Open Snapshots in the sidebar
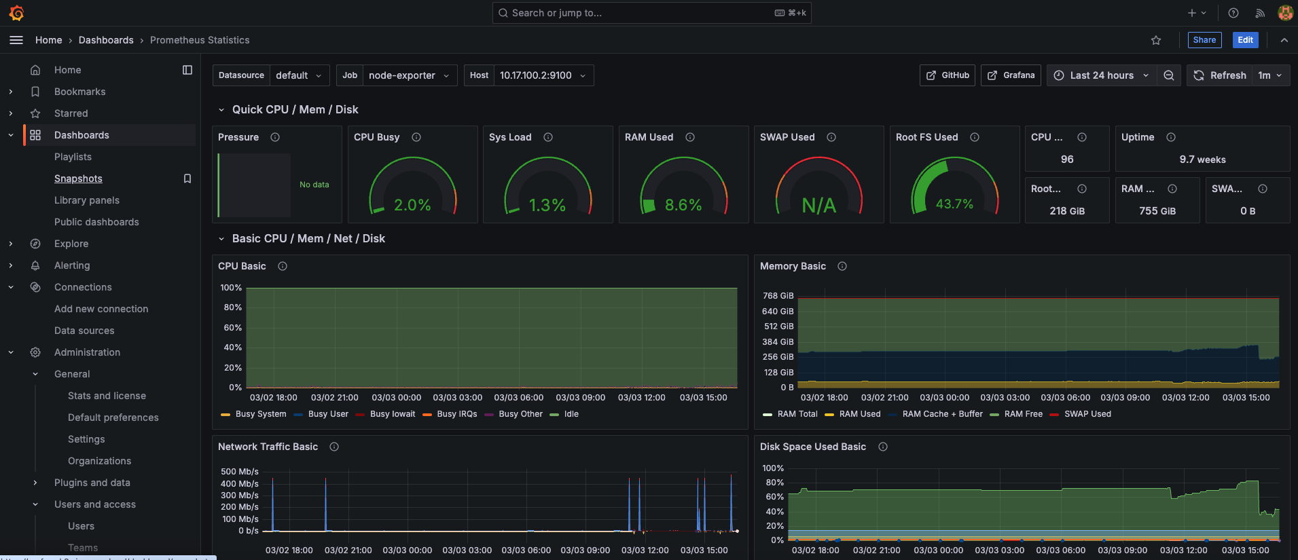 tap(78, 179)
